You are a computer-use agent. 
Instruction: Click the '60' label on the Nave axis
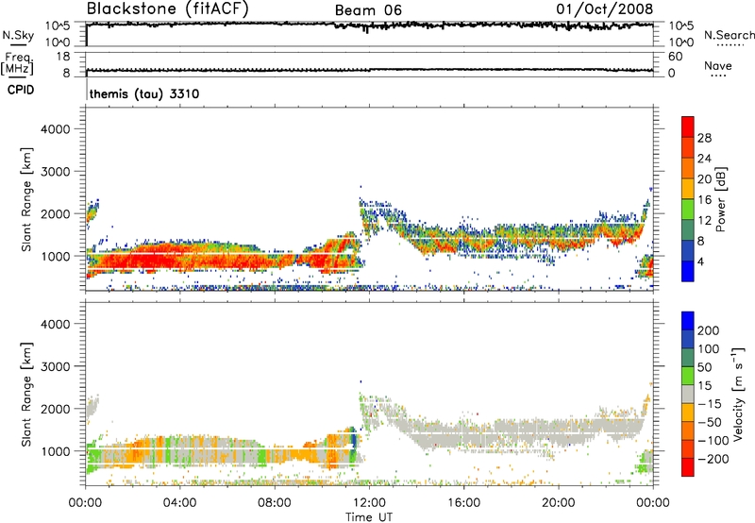pos(675,57)
